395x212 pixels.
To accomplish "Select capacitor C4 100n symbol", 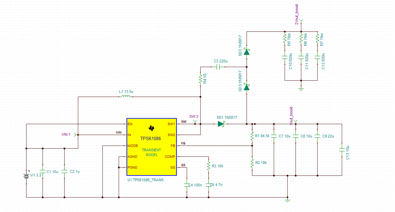I will (187, 185).
